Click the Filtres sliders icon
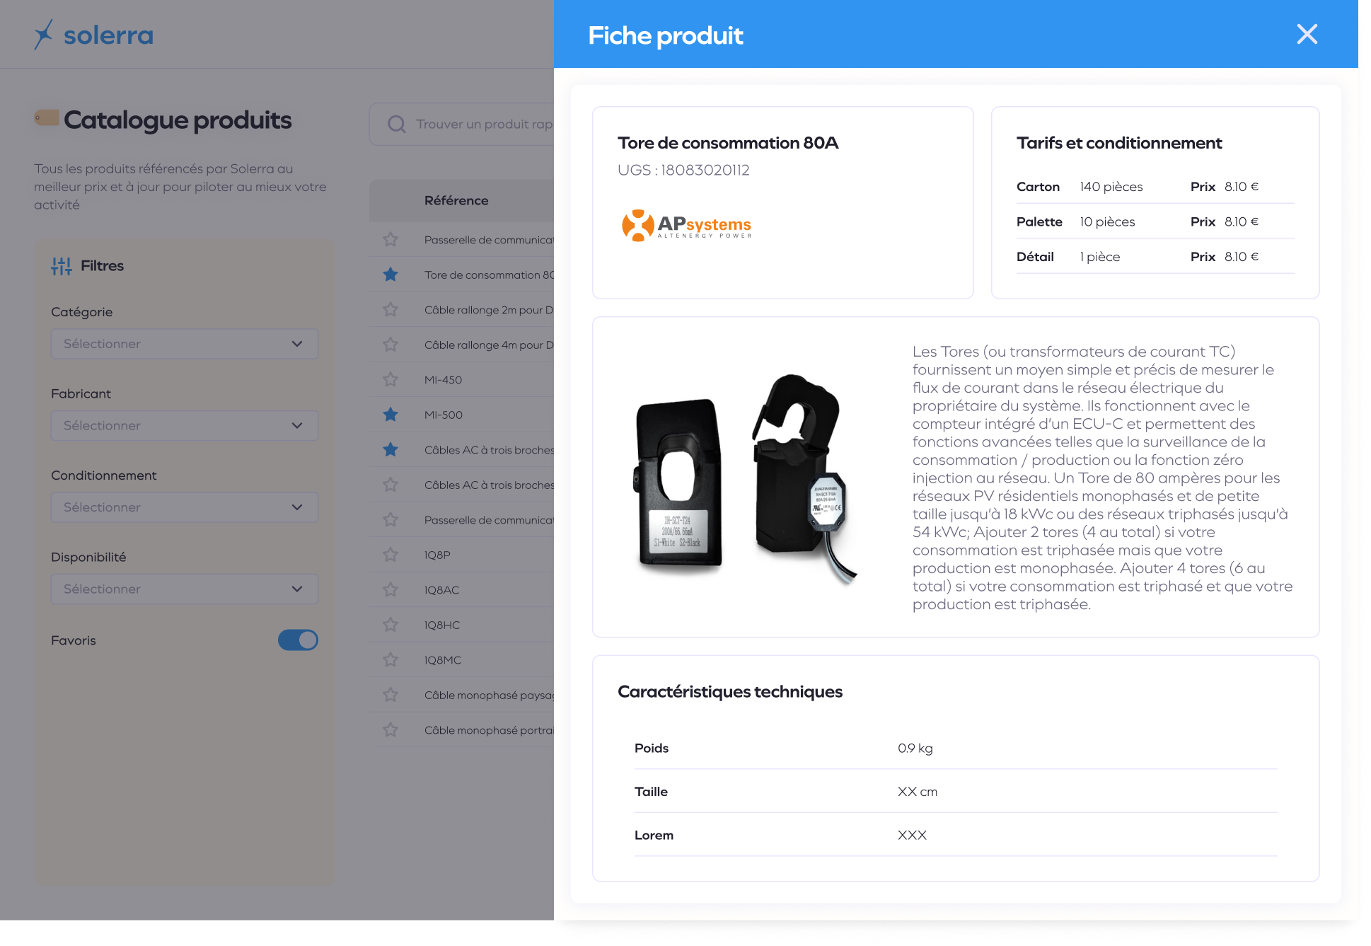Screen dimensions: 1371x946 click(x=62, y=266)
